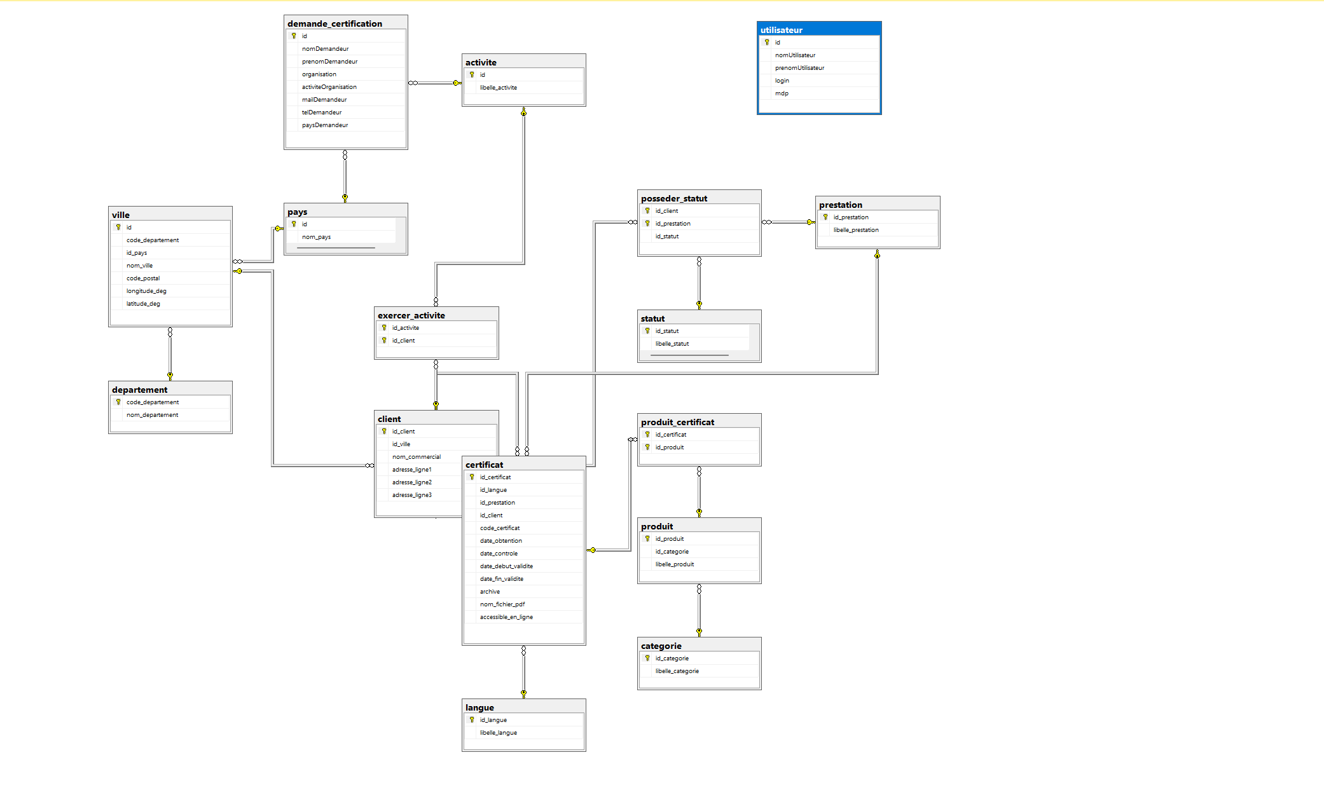Click the key icon next to id_langue
The height and width of the screenshot is (797, 1324).
(x=472, y=719)
